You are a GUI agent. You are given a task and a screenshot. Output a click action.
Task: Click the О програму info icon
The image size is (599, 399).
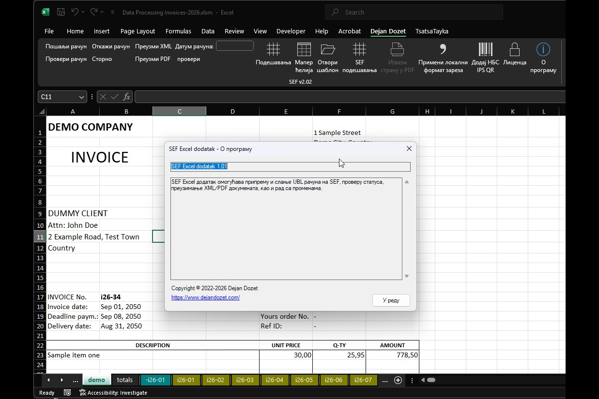click(543, 58)
